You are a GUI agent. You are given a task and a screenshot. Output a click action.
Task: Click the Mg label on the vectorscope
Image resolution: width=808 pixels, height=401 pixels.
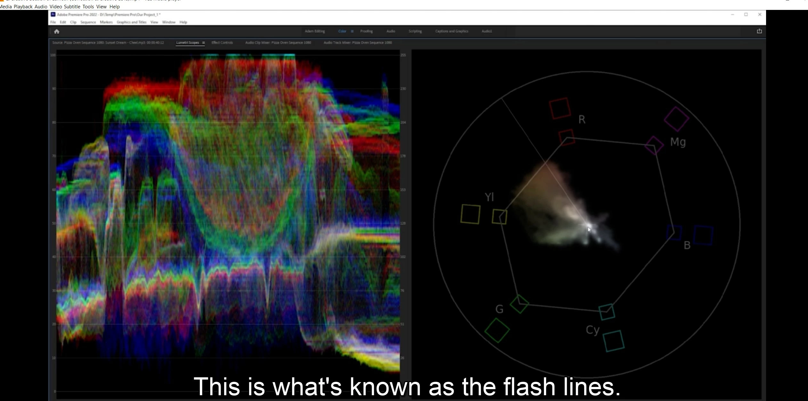pos(678,142)
